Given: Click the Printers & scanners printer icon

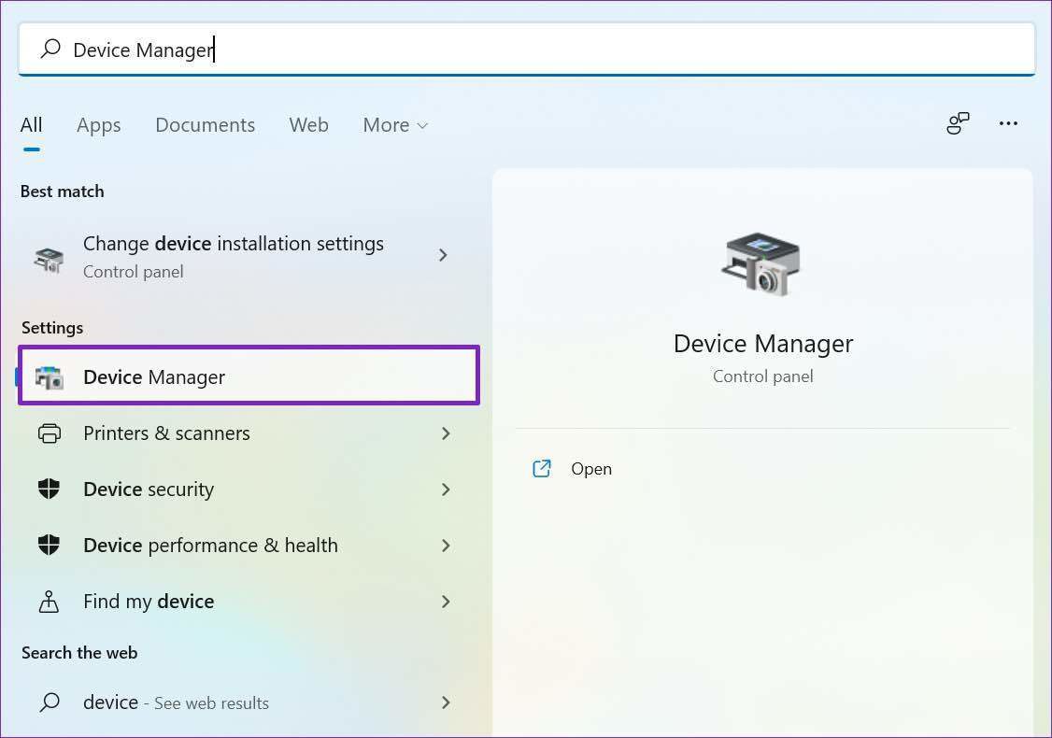Looking at the screenshot, I should (50, 433).
